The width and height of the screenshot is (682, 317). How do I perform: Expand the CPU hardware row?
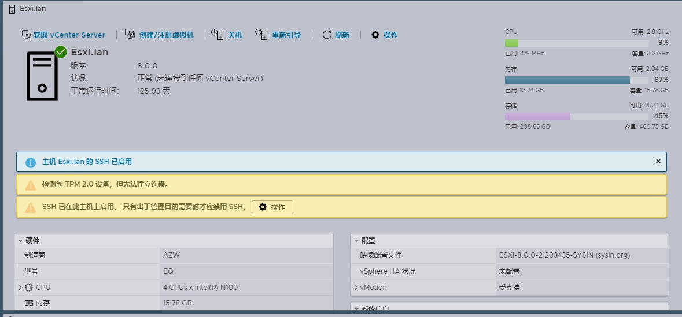click(20, 288)
